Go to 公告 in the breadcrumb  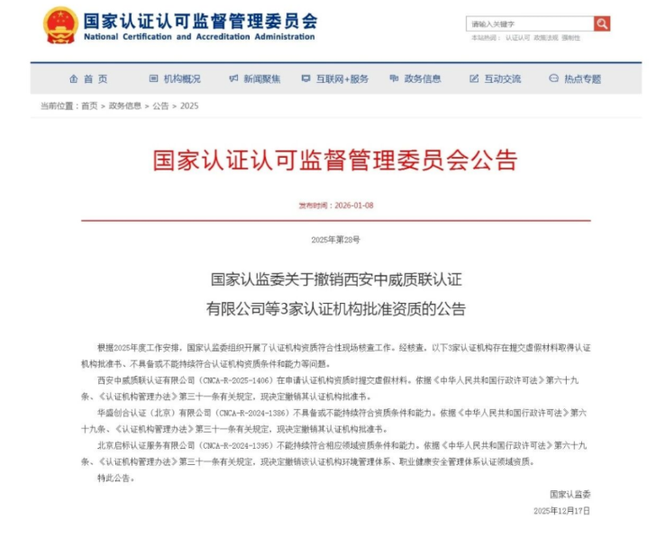pyautogui.click(x=160, y=106)
